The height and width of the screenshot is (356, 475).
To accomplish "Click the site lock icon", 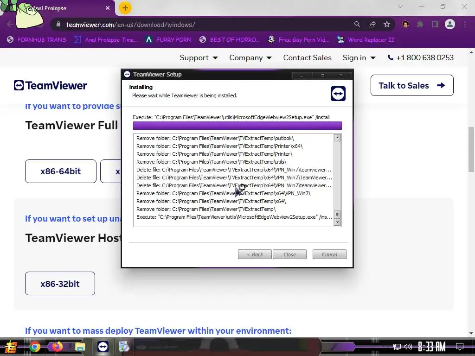I will pos(58,25).
